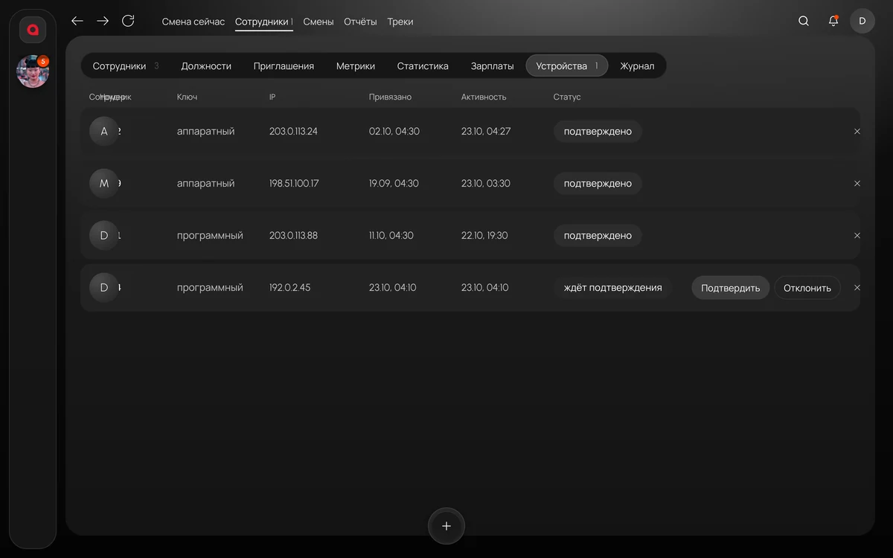Open the D profile avatar at top right
Viewport: 893px width, 558px height.
[862, 21]
